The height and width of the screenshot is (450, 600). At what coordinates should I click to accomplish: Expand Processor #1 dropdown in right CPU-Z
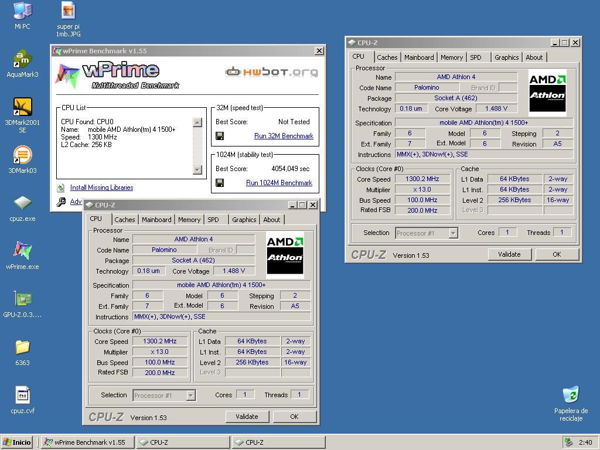click(453, 233)
